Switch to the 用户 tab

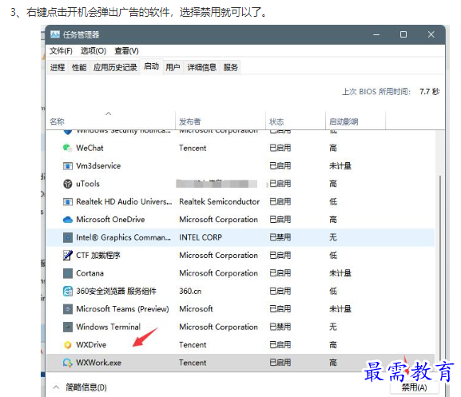coord(173,68)
